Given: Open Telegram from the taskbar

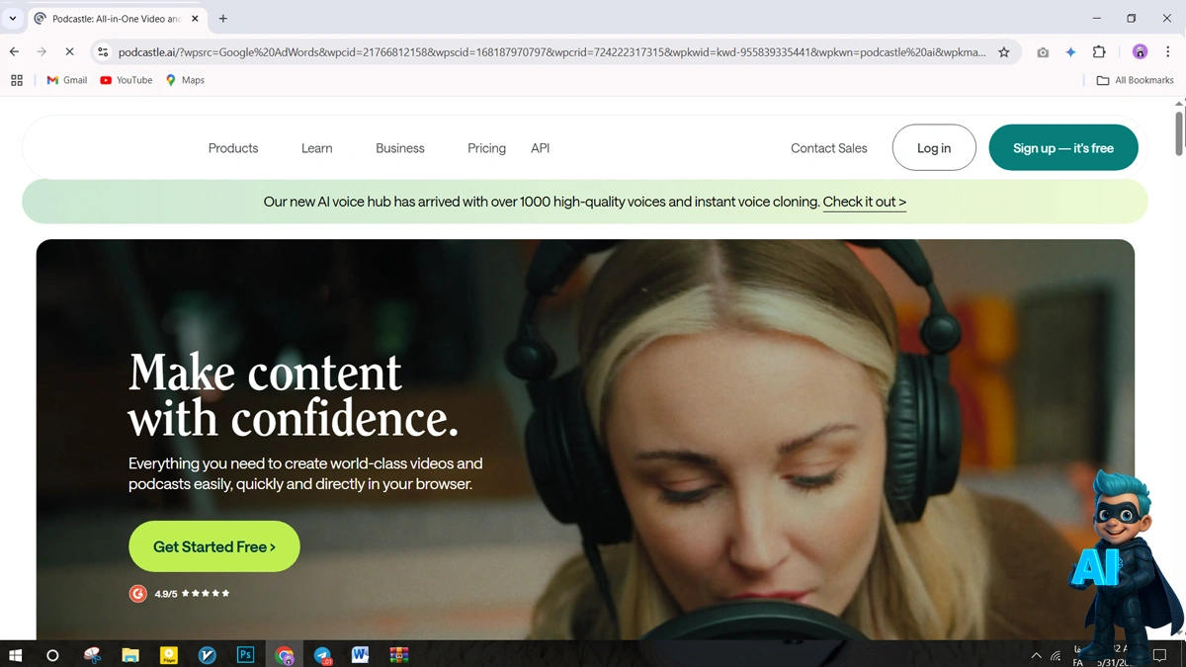Looking at the screenshot, I should coord(322,655).
